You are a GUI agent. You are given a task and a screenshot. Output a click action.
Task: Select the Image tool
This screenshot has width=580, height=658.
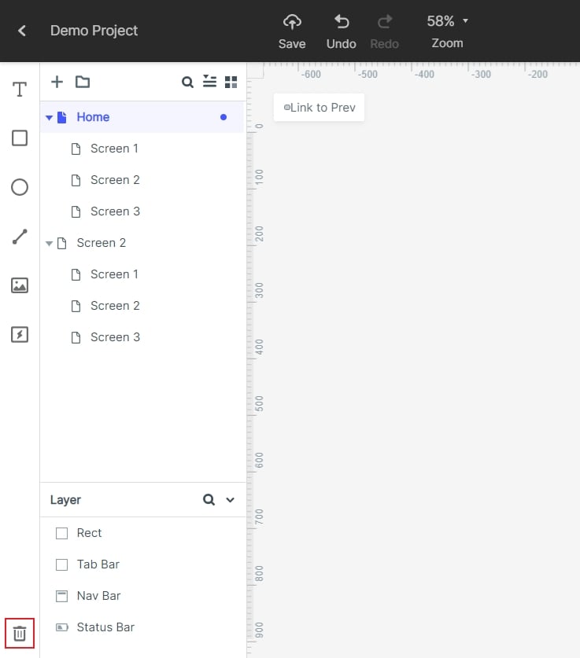[x=20, y=285]
